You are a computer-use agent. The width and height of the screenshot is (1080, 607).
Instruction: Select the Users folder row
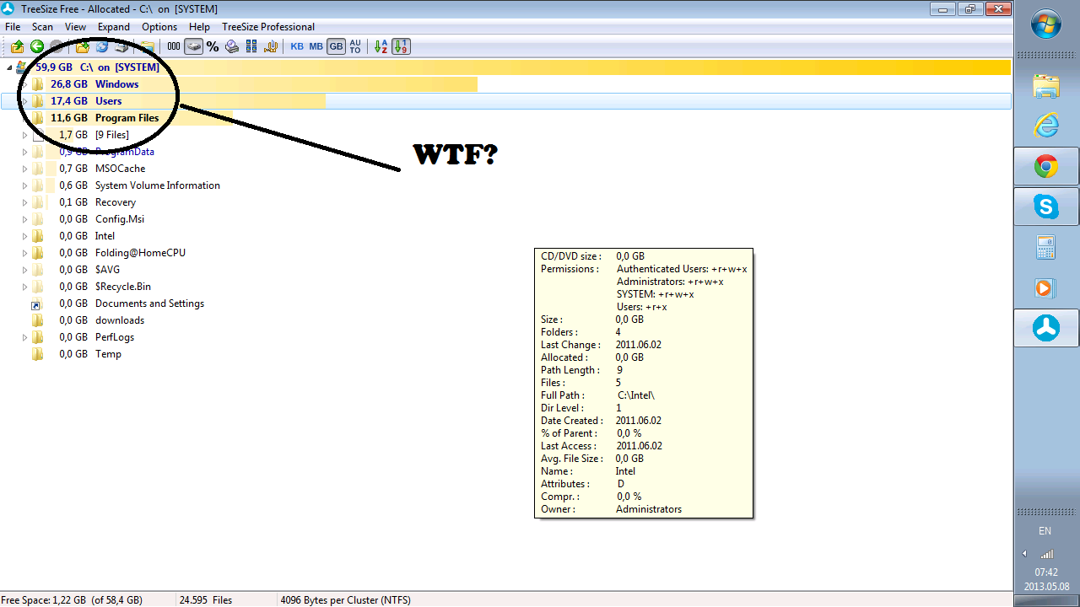pyautogui.click(x=506, y=101)
